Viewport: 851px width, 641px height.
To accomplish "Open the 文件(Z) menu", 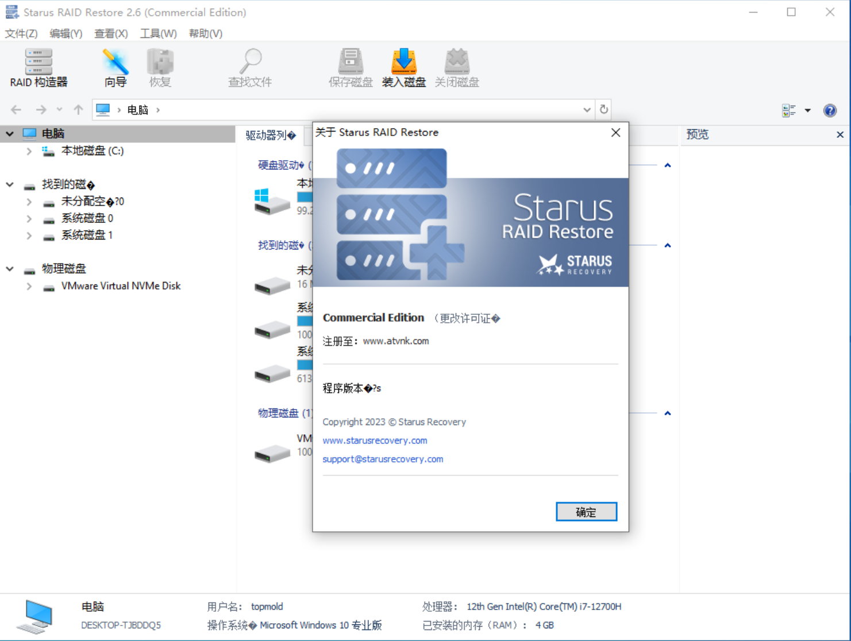I will 21,33.
